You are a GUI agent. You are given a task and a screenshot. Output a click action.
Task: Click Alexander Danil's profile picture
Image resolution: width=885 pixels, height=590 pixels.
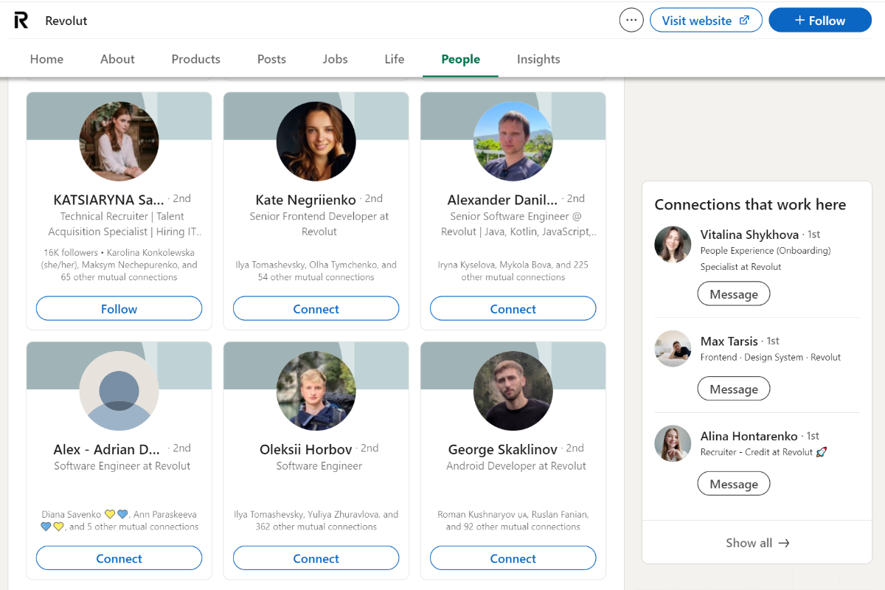(513, 141)
